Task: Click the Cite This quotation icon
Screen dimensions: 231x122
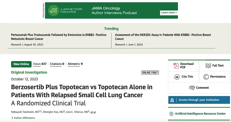Action: click(177, 77)
